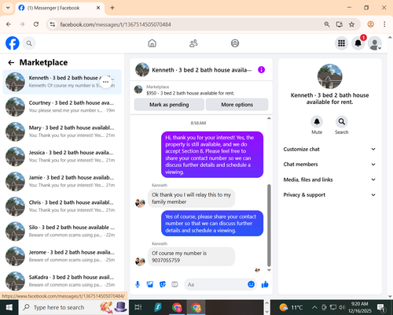393x315 pixels.
Task: Click the Windows taskbar search box
Action: click(73, 307)
